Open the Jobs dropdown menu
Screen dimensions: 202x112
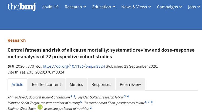tap(194, 7)
